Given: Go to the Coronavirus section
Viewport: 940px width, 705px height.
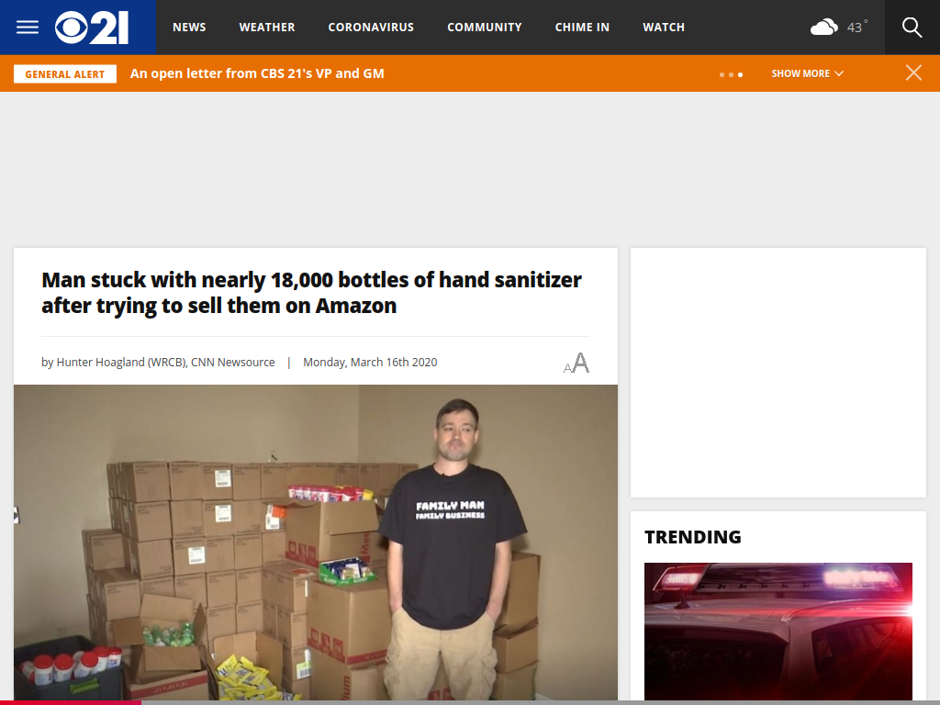Looking at the screenshot, I should pos(371,27).
